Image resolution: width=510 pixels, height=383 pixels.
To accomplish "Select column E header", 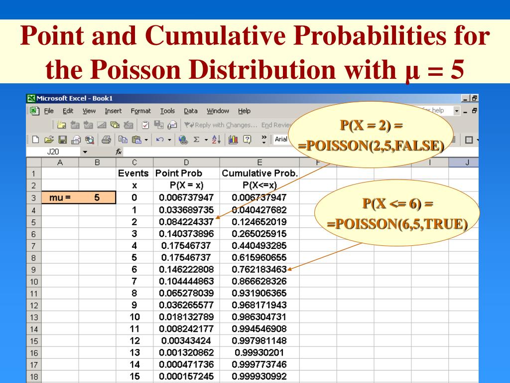I will point(259,163).
